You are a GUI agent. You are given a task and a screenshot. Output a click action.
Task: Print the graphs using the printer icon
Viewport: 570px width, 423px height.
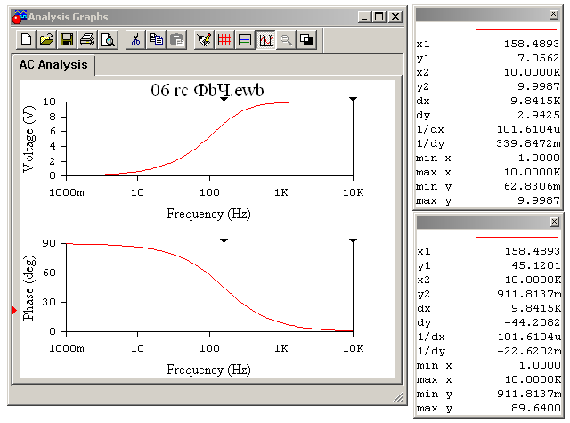tap(87, 39)
